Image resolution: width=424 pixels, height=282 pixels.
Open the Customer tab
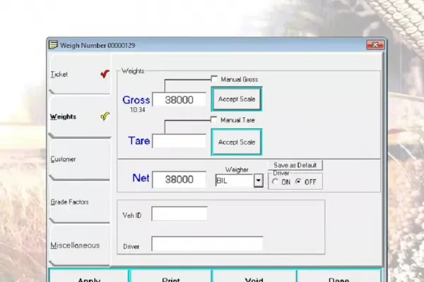[x=80, y=159]
